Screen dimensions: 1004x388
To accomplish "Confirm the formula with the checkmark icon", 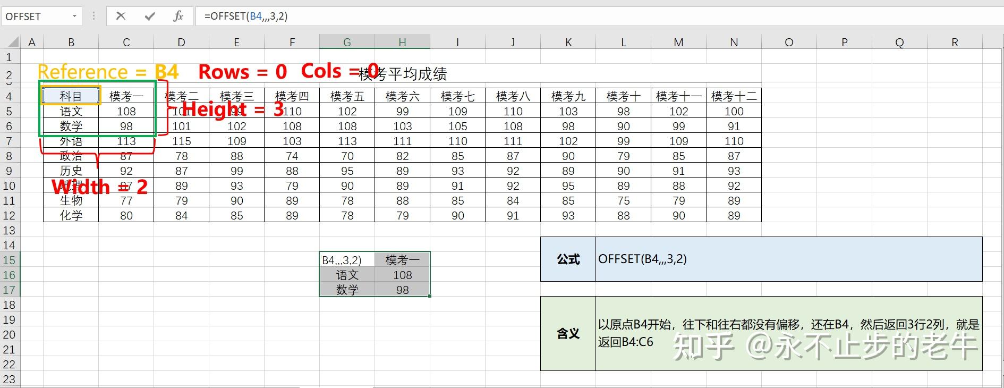I will pos(150,16).
